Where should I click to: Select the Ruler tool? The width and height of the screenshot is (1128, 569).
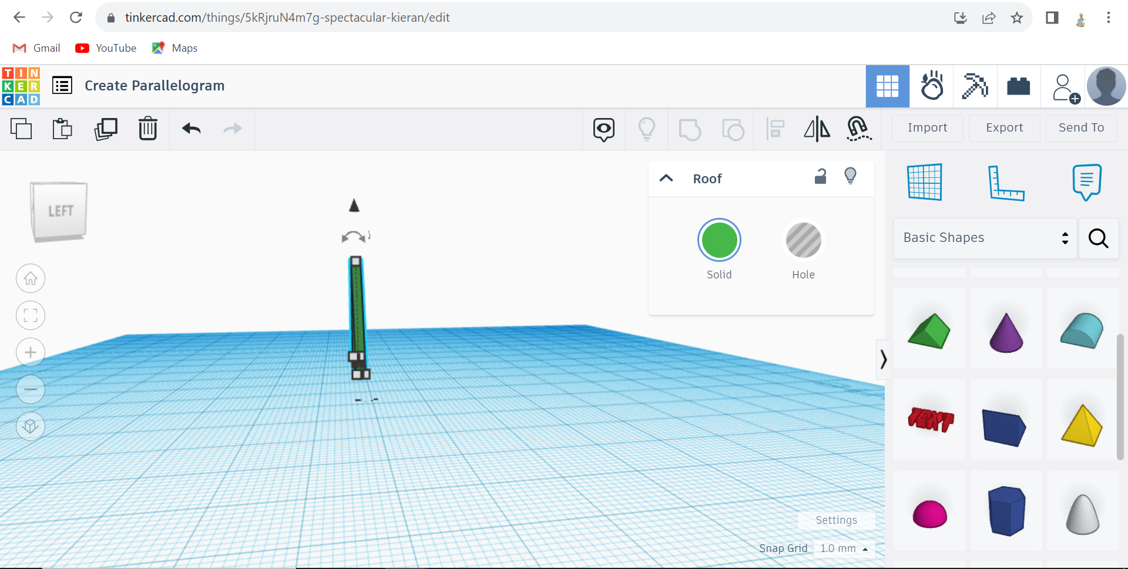point(1006,183)
